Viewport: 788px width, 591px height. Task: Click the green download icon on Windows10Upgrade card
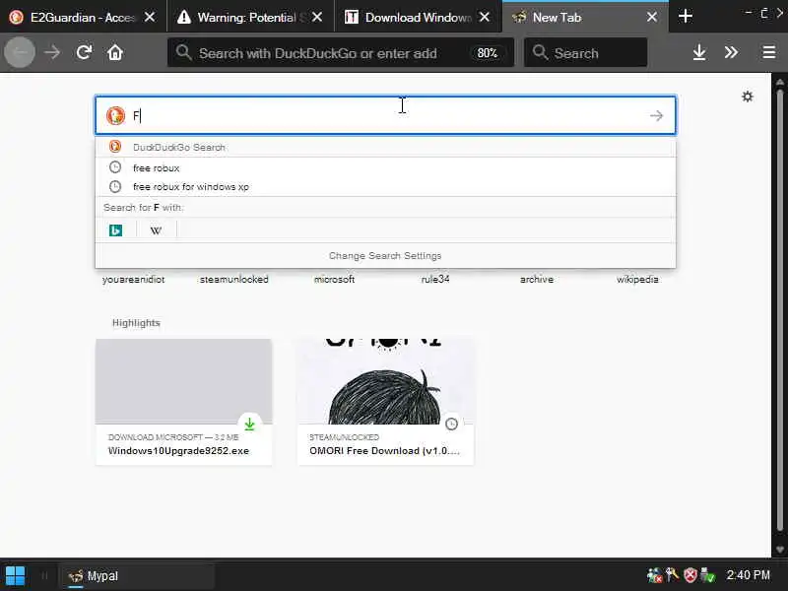pos(249,425)
